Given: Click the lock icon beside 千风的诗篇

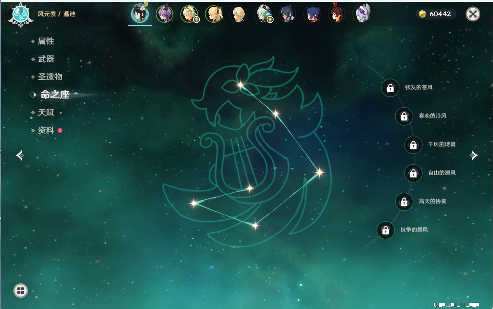Looking at the screenshot, I should [413, 145].
